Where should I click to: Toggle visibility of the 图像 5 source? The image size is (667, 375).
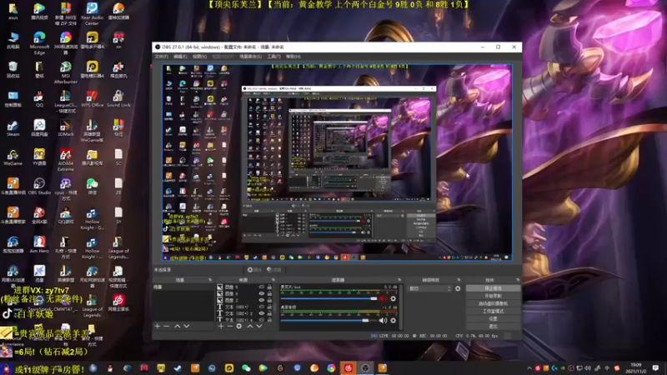[261, 287]
